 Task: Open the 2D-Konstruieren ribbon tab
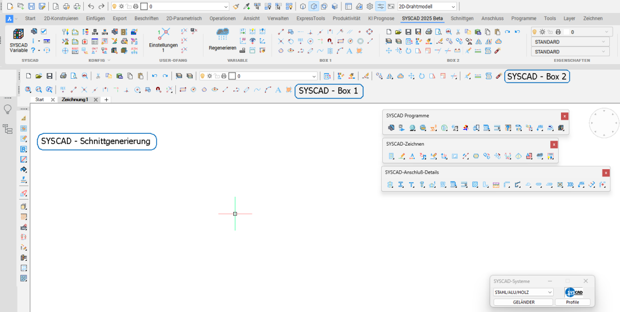click(x=61, y=18)
